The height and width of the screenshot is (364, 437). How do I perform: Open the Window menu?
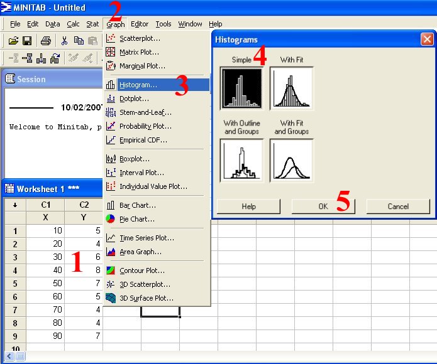point(190,24)
